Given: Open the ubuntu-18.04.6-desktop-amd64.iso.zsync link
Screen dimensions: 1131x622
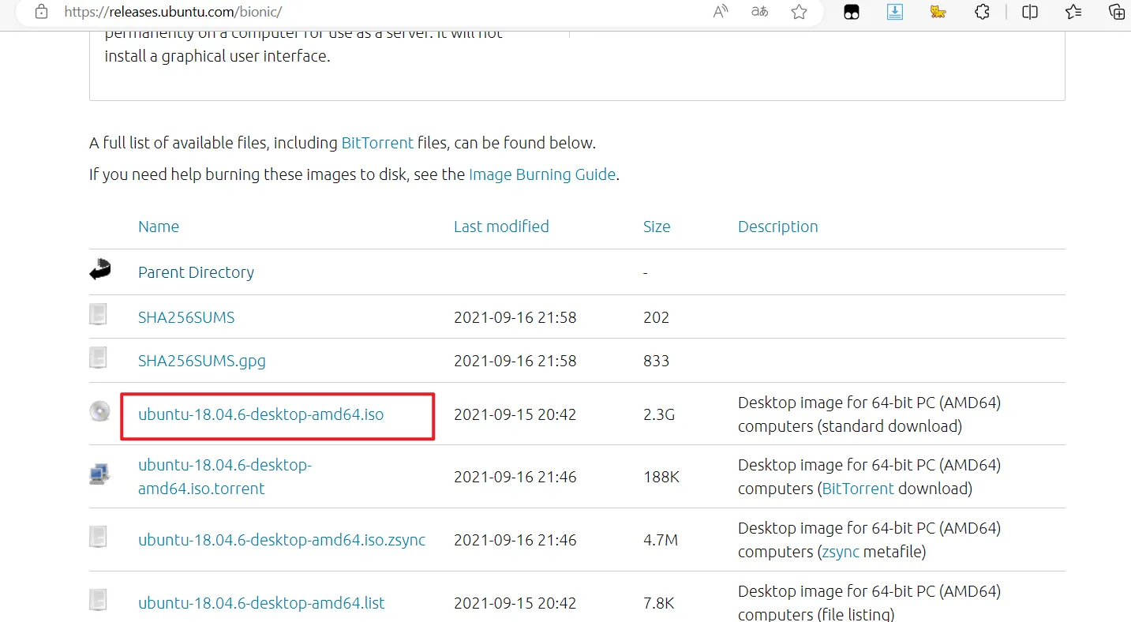Looking at the screenshot, I should click(x=282, y=540).
